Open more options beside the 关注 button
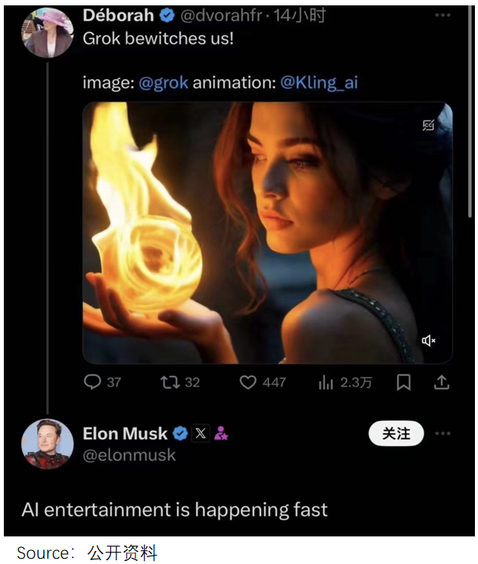The height and width of the screenshot is (564, 478). 443,434
